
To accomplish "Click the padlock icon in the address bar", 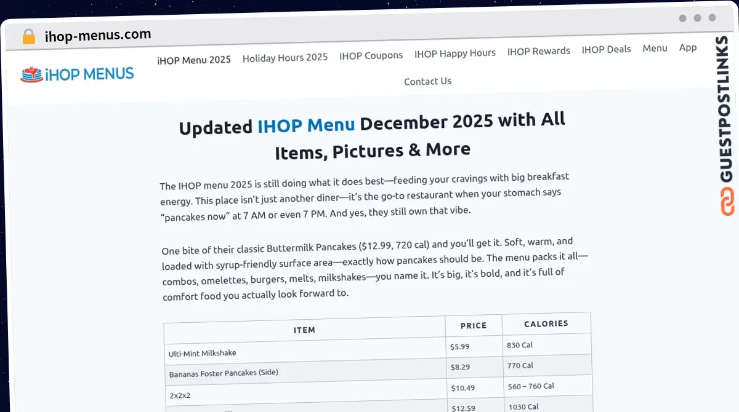I will click(x=27, y=37).
